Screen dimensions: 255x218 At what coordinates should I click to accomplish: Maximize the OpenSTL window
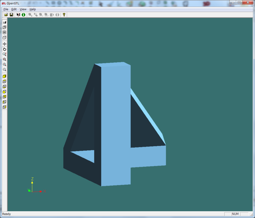(x=239, y=2)
